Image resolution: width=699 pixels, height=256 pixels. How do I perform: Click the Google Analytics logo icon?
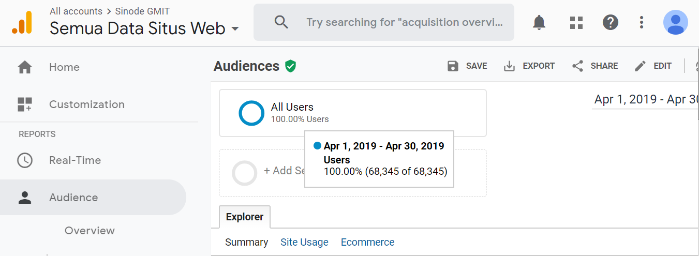tap(22, 22)
